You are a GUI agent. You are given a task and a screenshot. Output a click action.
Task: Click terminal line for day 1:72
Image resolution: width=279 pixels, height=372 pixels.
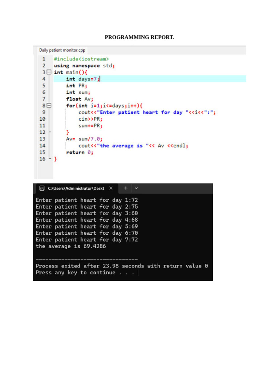[86, 200]
